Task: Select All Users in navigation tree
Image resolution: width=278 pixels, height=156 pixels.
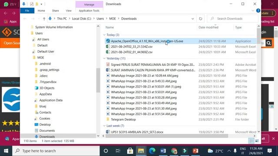Action: tap(43, 39)
